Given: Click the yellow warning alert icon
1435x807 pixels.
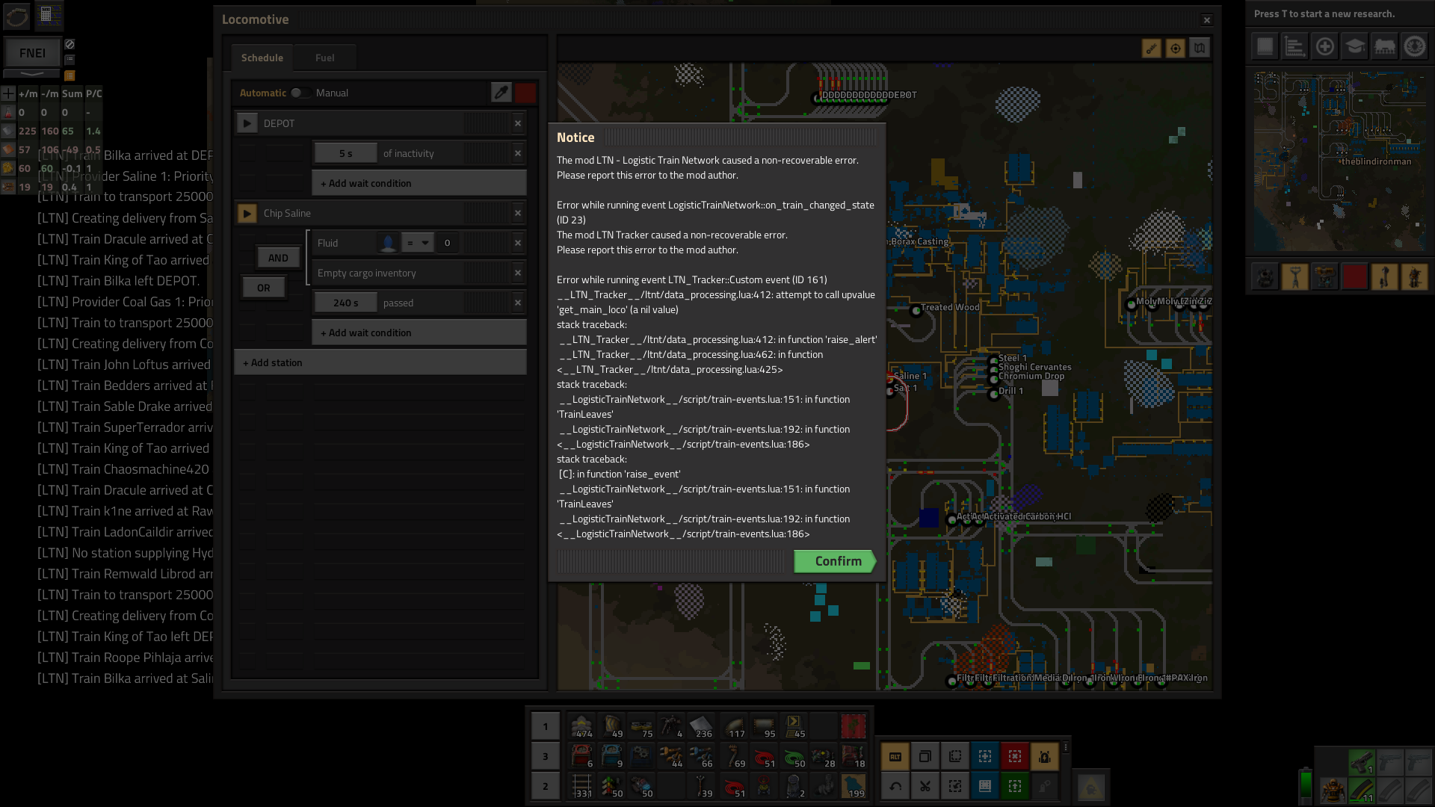Looking at the screenshot, I should point(1090,787).
